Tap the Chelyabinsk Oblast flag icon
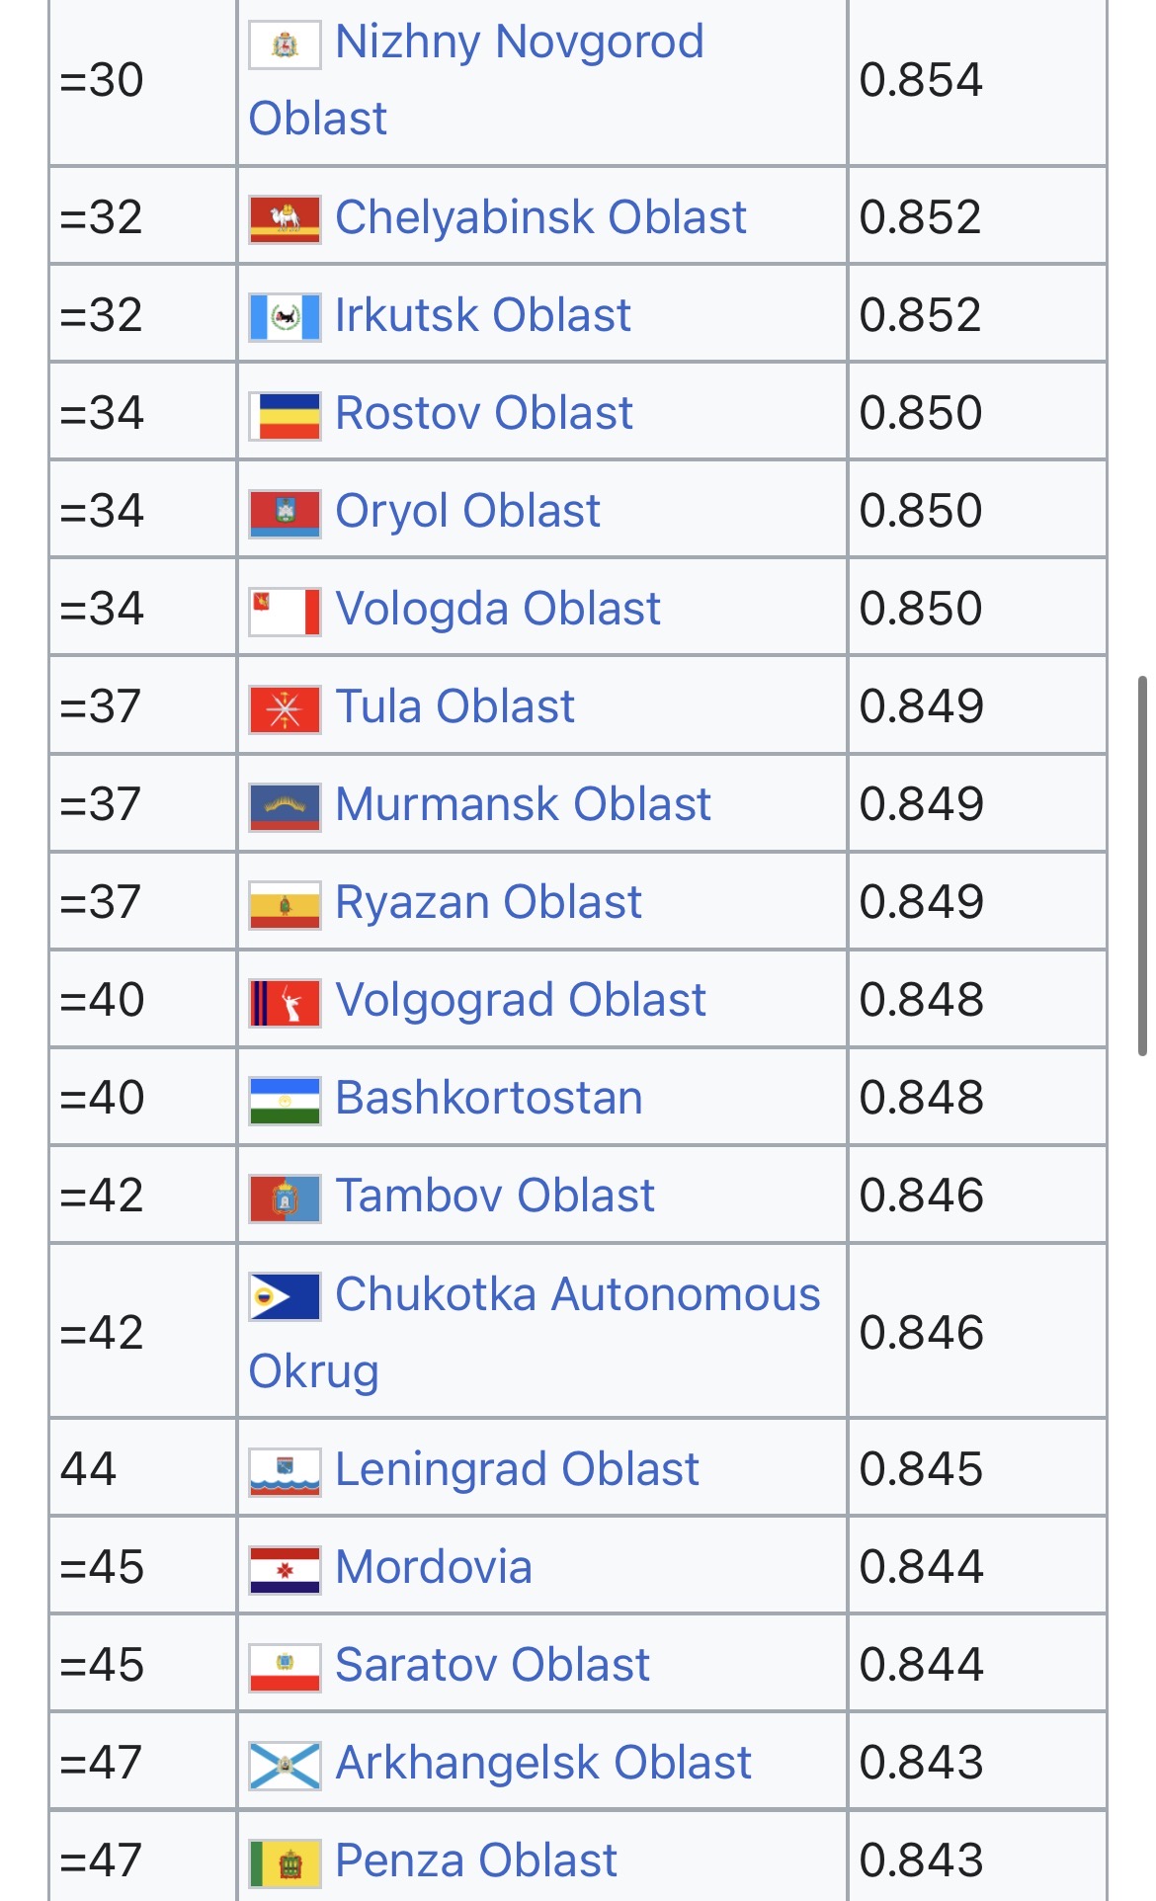The height and width of the screenshot is (1901, 1156). [285, 218]
